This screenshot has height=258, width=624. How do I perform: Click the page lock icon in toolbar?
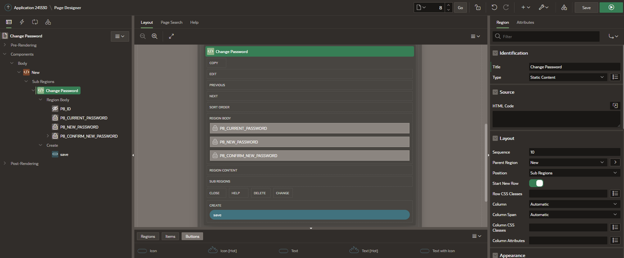point(478,7)
